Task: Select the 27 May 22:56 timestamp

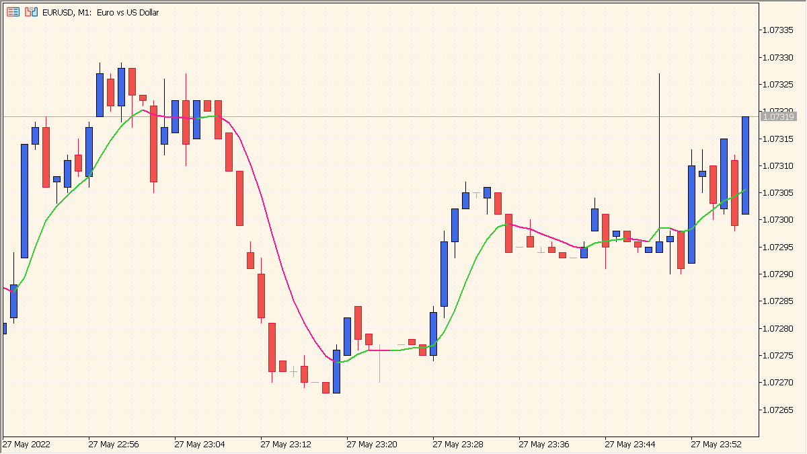Action: click(x=113, y=444)
